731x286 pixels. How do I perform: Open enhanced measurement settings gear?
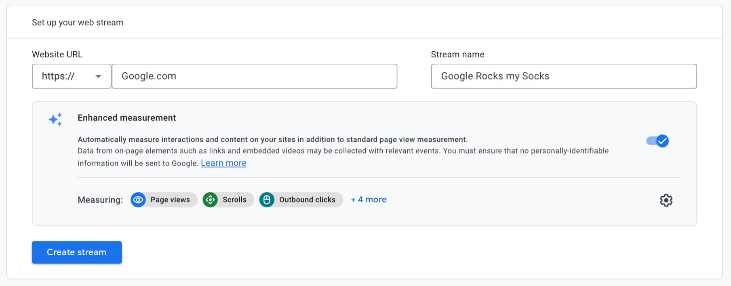(666, 200)
